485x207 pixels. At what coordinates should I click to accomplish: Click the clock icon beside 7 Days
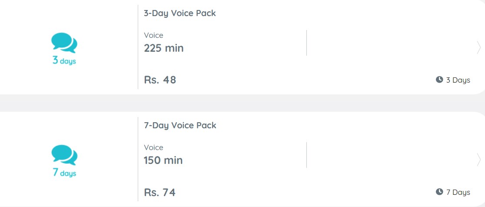(439, 192)
